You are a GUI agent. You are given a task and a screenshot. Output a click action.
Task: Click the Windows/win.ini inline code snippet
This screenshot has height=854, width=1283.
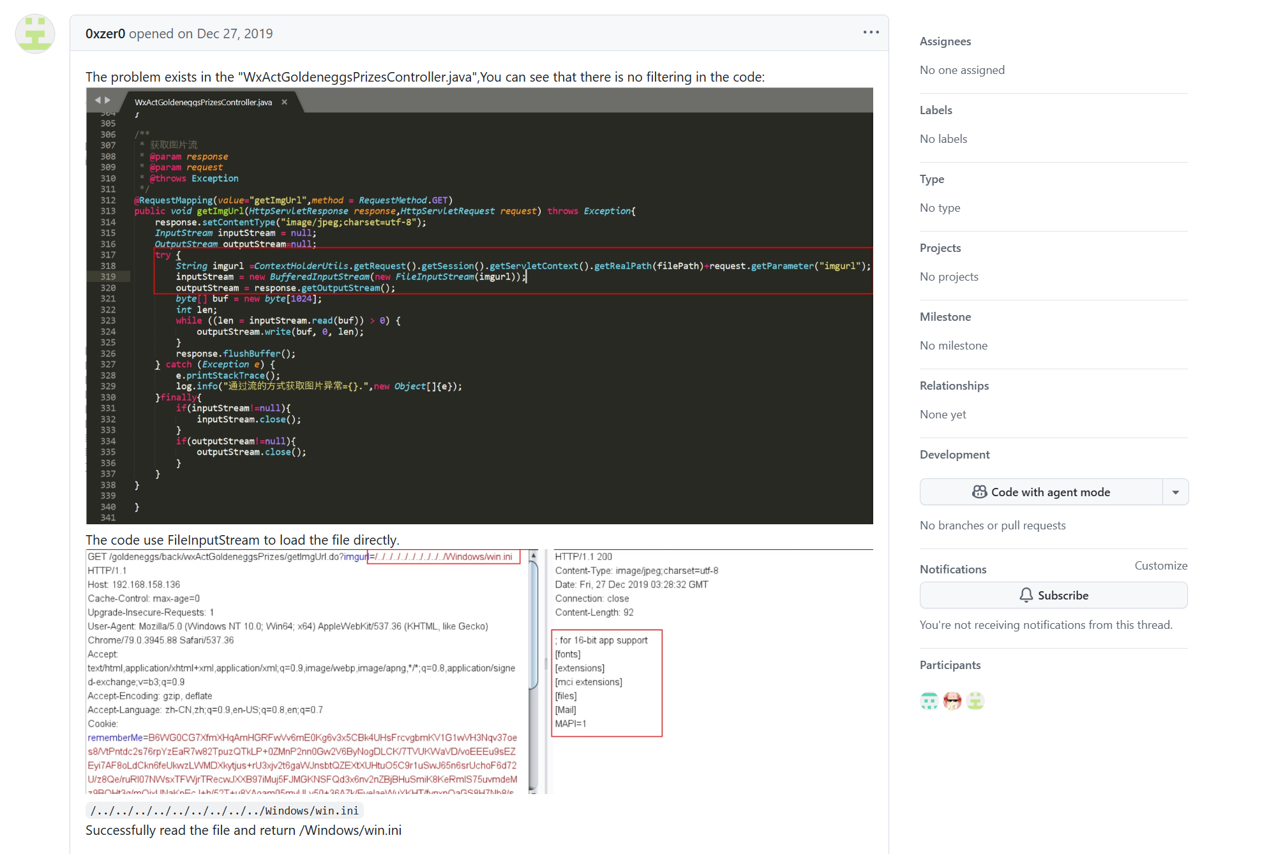(224, 811)
